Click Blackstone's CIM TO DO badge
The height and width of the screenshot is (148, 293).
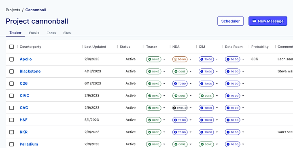(x=206, y=71)
